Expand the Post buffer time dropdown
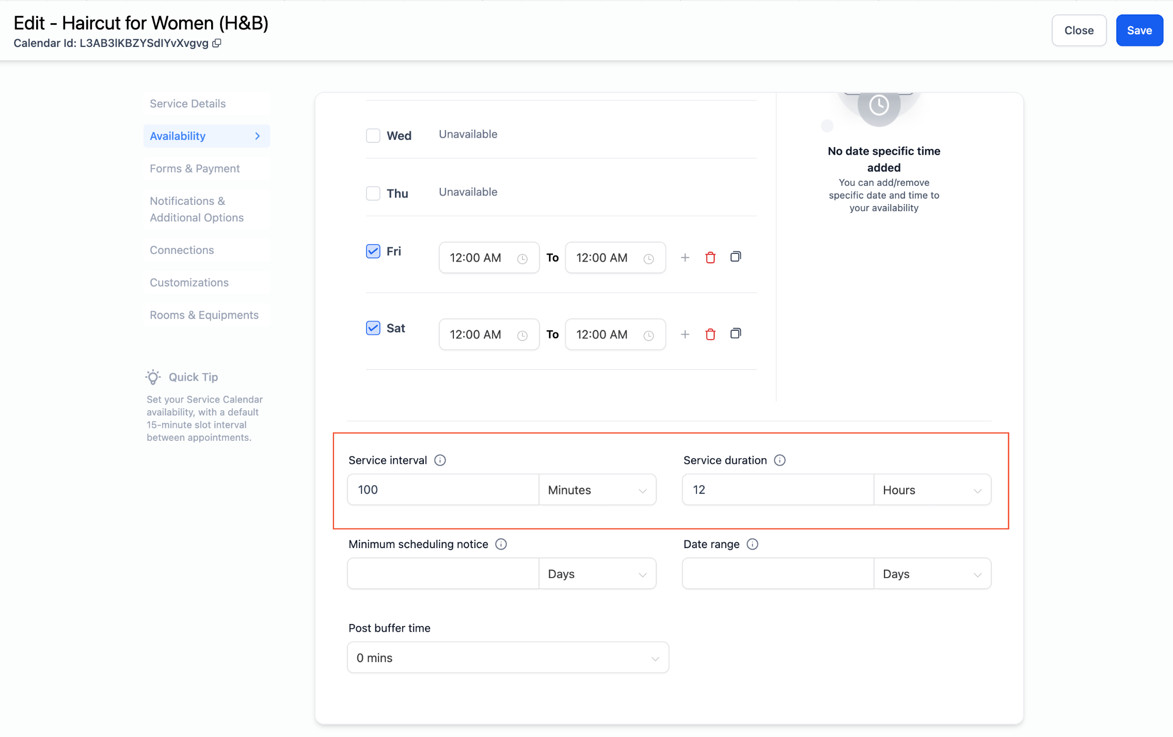Screen dimensions: 1173x737 508,658
